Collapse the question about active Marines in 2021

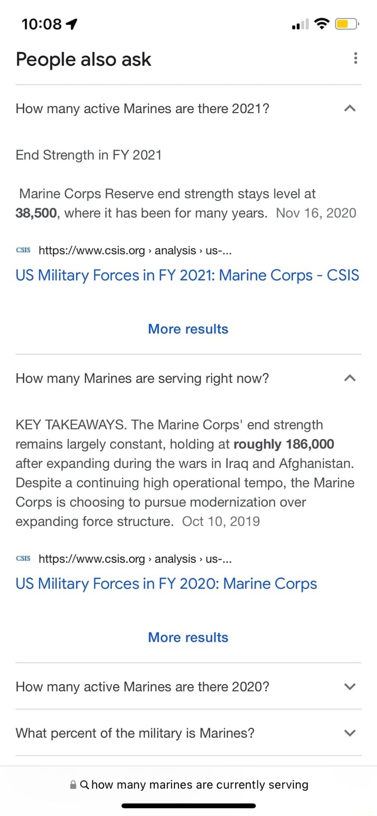click(x=349, y=108)
